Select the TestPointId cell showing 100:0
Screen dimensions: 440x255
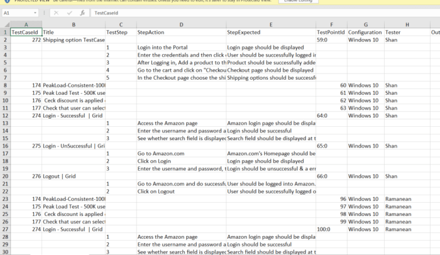331,229
